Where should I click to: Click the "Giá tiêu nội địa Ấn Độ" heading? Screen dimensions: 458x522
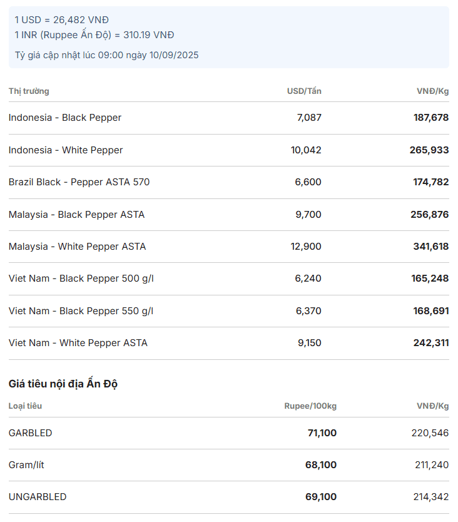click(x=63, y=384)
